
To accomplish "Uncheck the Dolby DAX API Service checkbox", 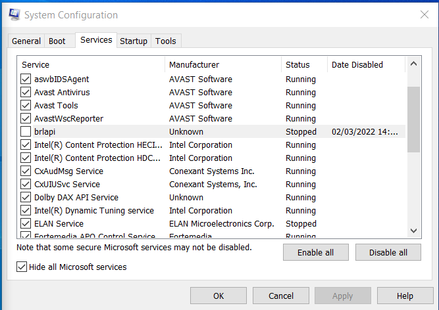I will [x=26, y=197].
